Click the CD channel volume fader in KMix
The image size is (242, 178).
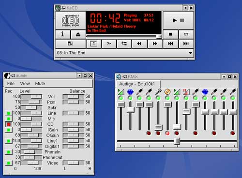pyautogui.click(x=167, y=104)
